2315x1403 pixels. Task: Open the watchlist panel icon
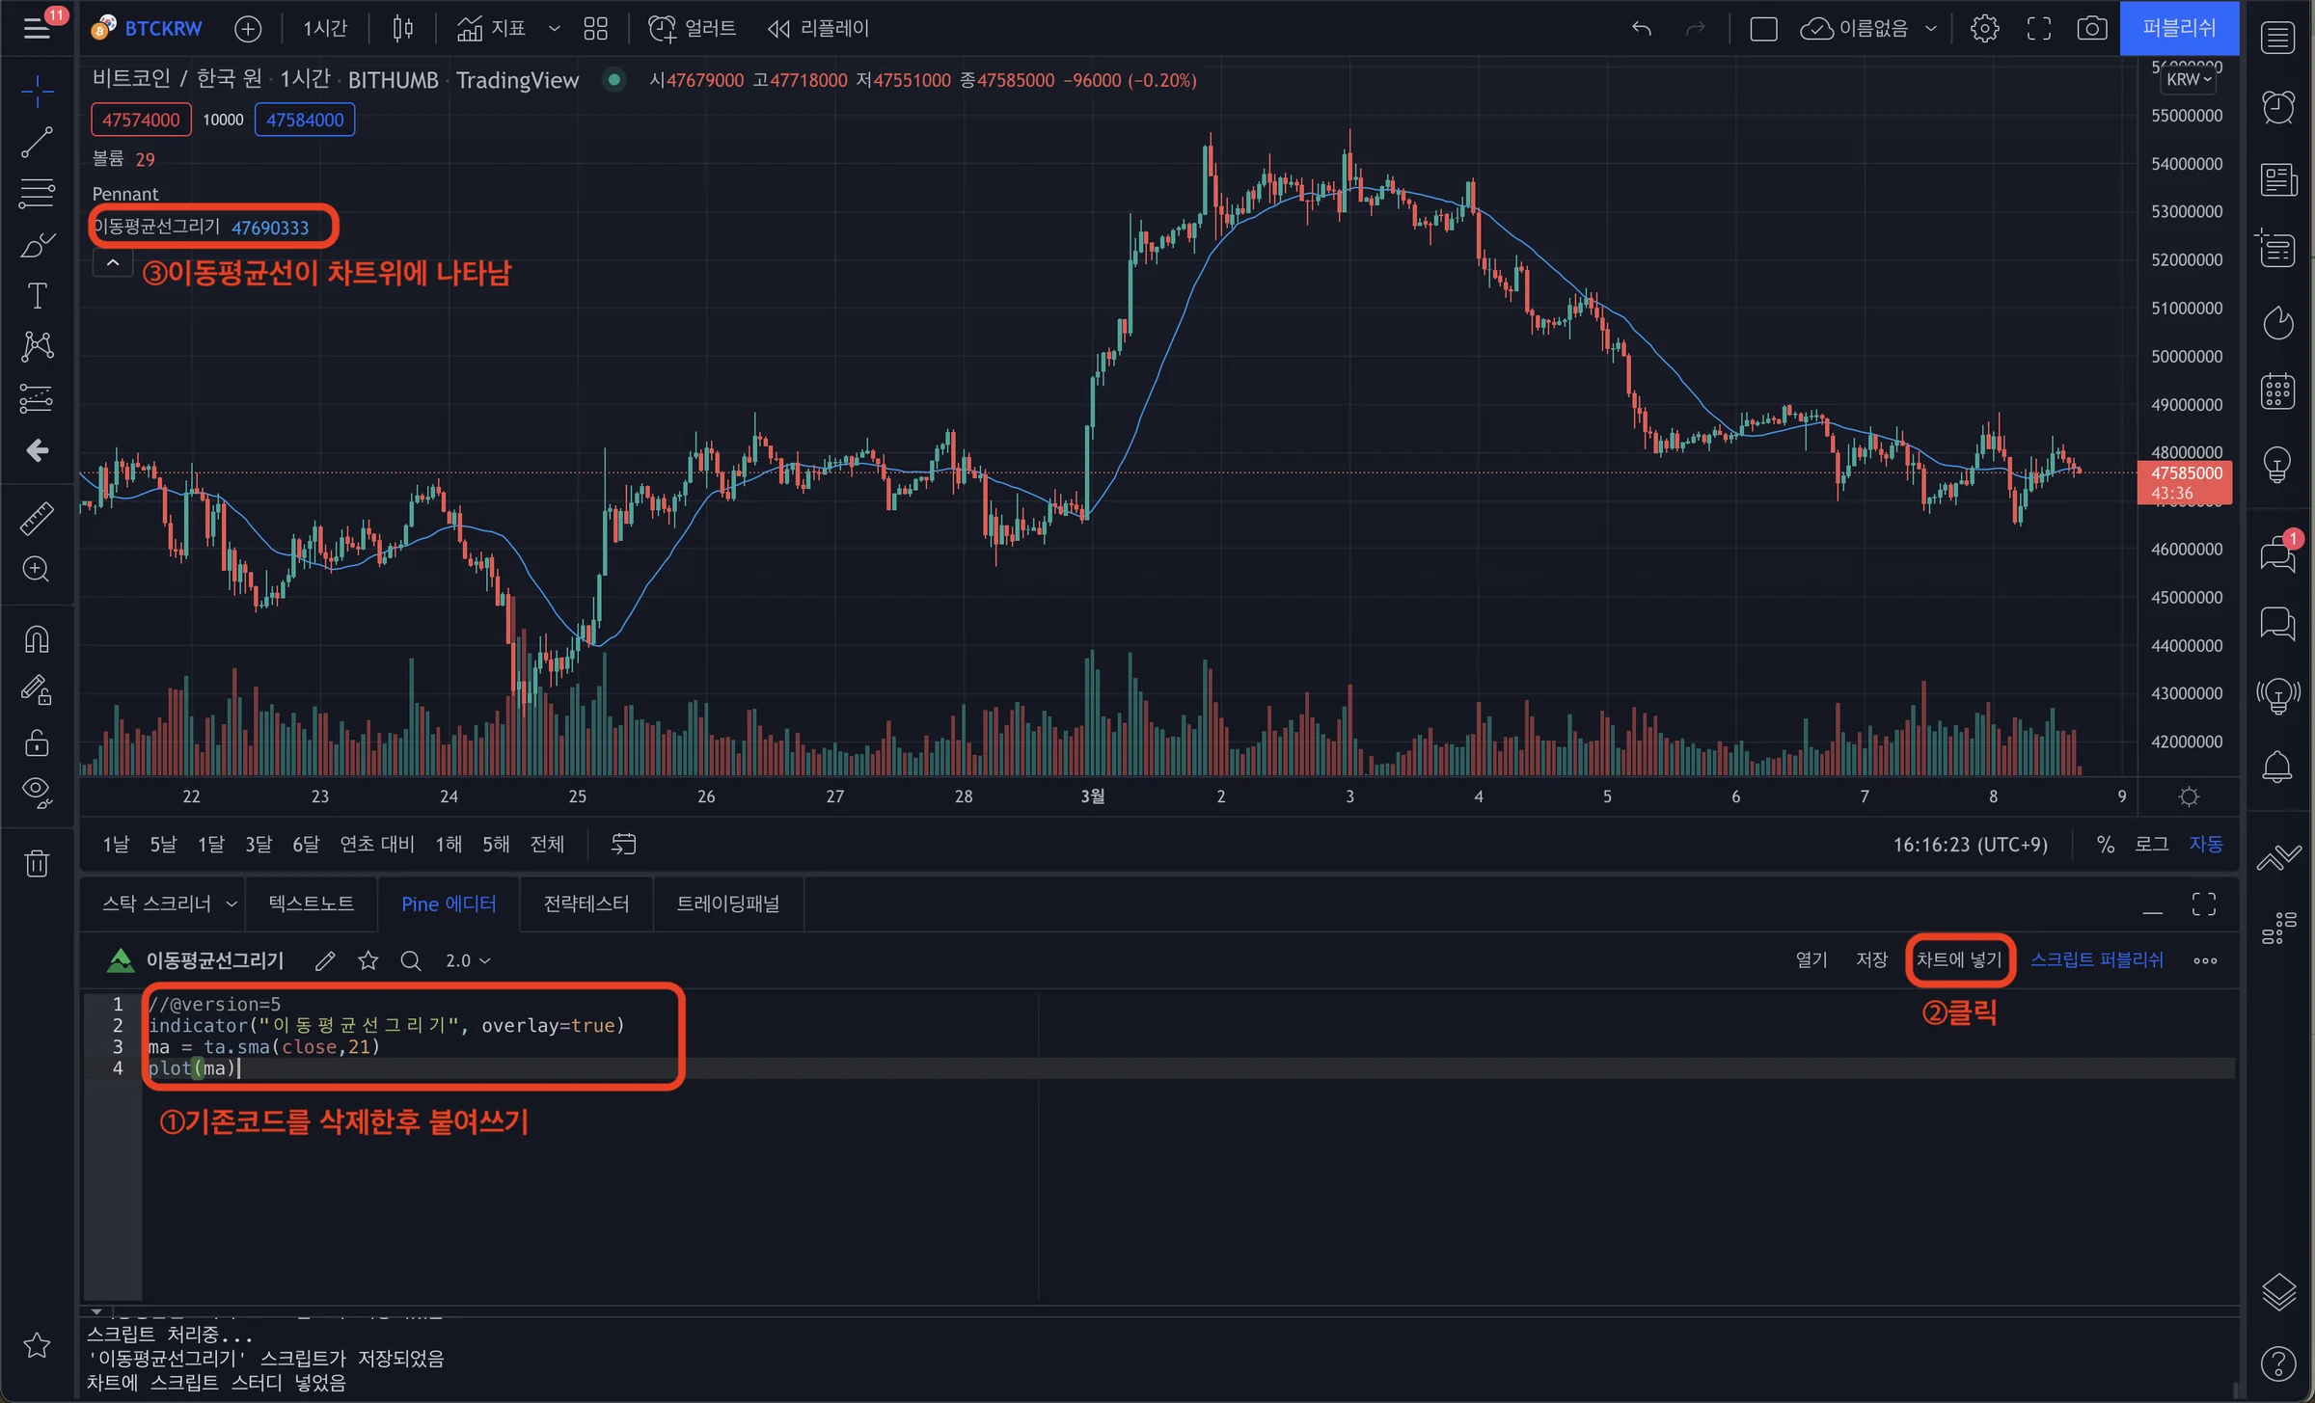[2277, 38]
